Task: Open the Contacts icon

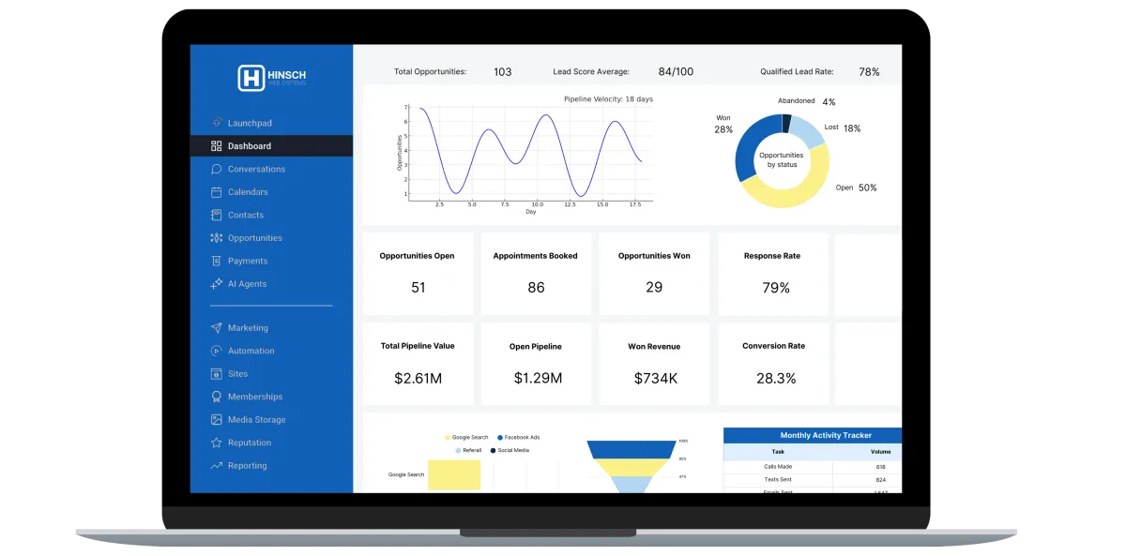Action: pos(216,215)
